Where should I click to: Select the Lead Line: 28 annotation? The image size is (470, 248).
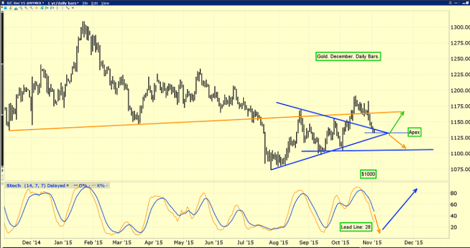click(356, 227)
